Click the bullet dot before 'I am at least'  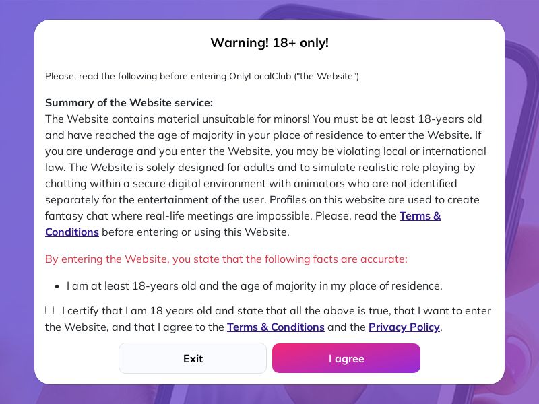(57, 287)
